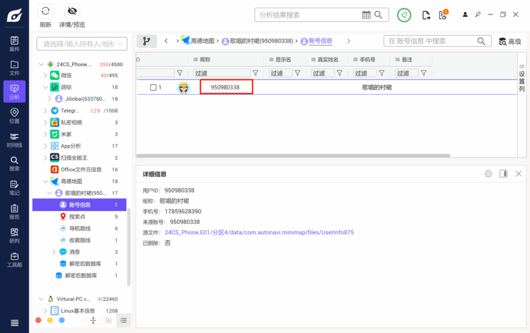Image resolution: width=530 pixels, height=333 pixels.
Task: Expand the Virtural-PC evidence node
Action: click(x=41, y=298)
